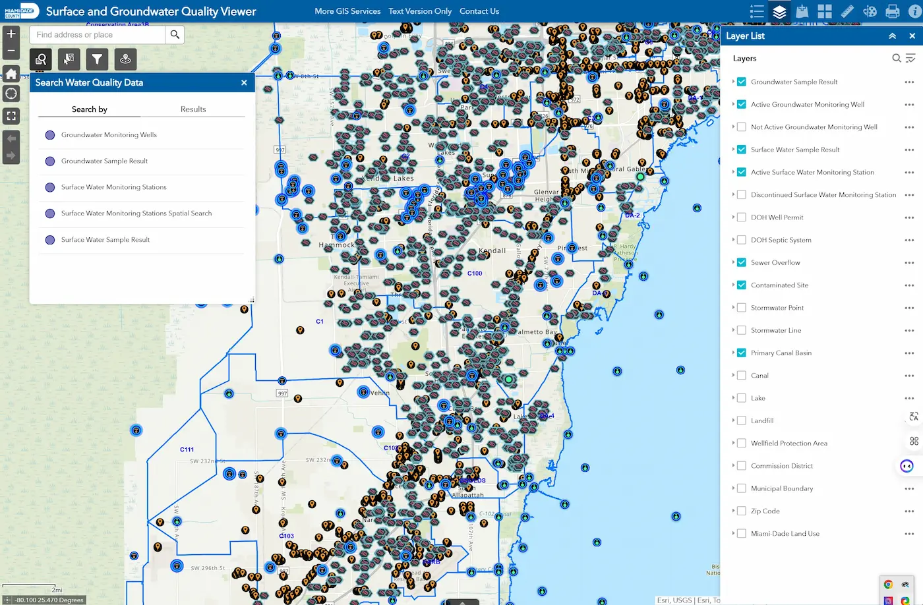Open the layer list options filter icon
This screenshot has width=923, height=605.
click(x=910, y=58)
